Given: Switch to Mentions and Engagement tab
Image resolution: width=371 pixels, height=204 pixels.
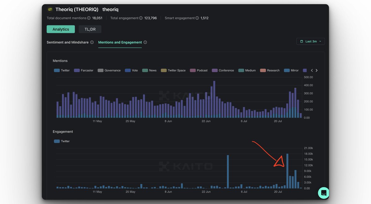Looking at the screenshot, I should [x=120, y=42].
